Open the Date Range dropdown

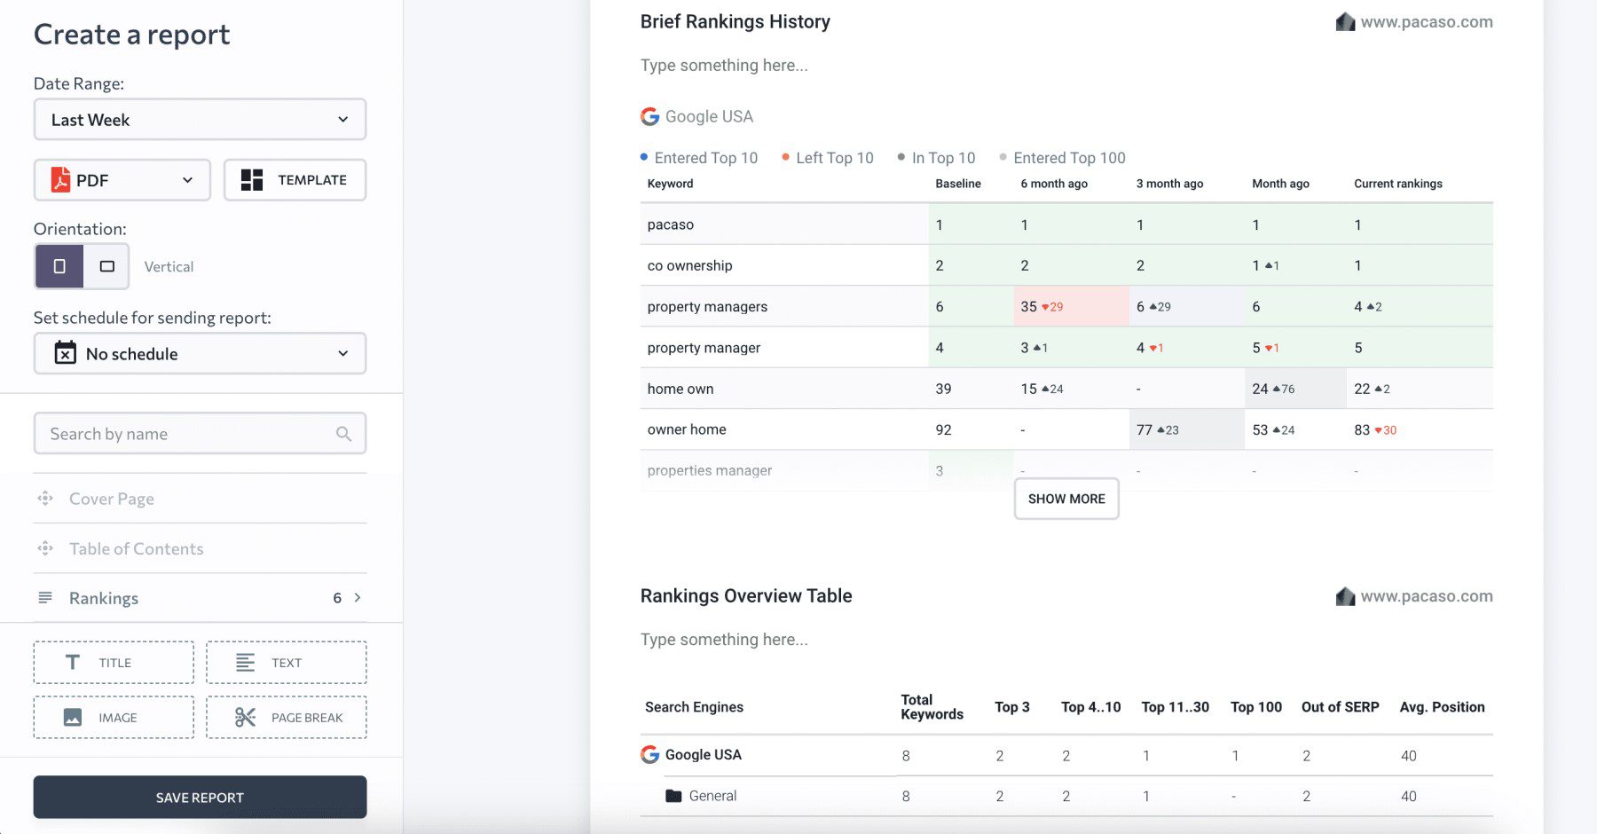(x=200, y=119)
